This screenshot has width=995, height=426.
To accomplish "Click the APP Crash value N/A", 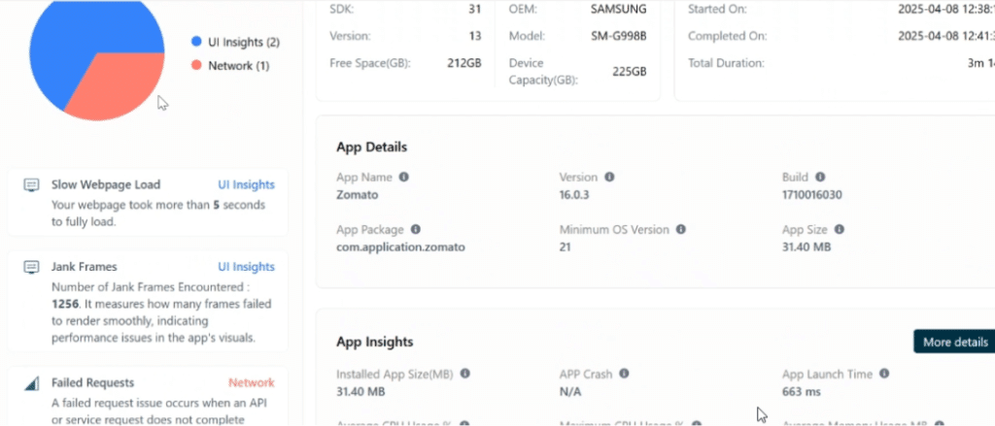I will [x=569, y=392].
